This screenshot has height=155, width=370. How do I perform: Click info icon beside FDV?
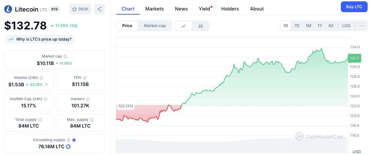point(85,77)
